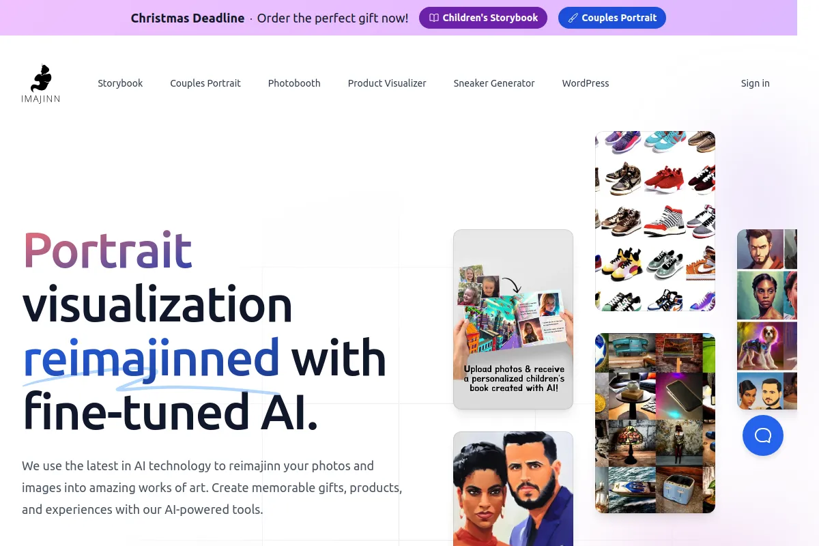The image size is (819, 546).
Task: Open the Photobooth page
Action: point(294,83)
